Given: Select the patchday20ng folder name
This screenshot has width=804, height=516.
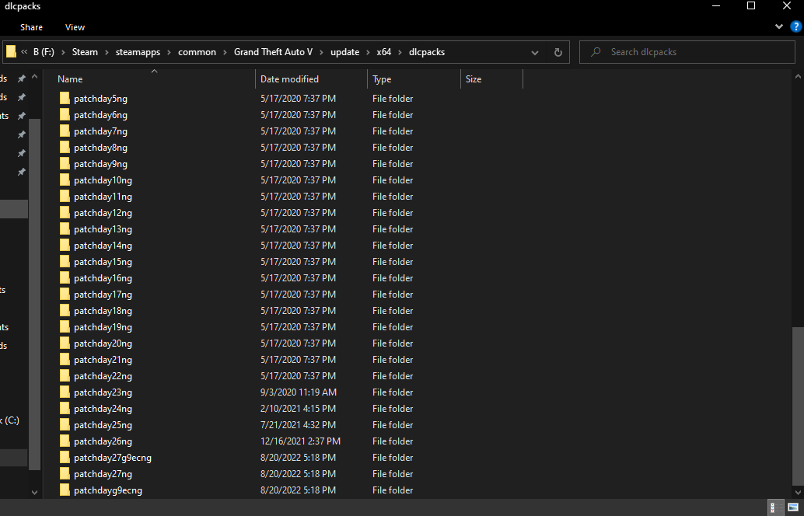Looking at the screenshot, I should [x=103, y=343].
